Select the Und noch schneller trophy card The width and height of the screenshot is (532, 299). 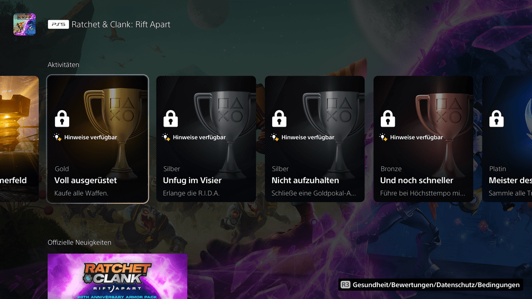(x=423, y=139)
